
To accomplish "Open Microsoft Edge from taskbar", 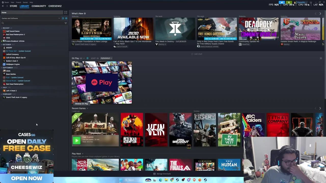I will [x=160, y=180].
